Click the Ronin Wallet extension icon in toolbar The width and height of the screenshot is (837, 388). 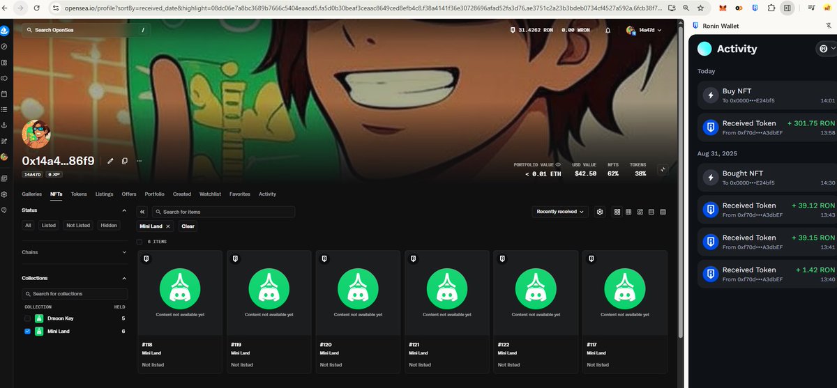point(755,8)
